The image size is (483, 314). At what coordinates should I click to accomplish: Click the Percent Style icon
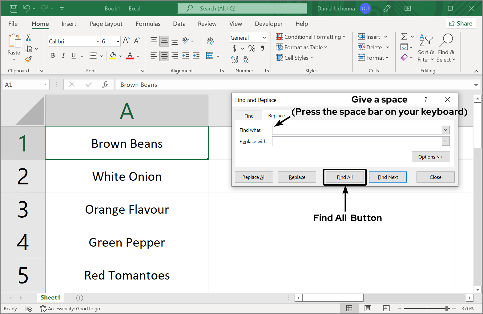click(252, 48)
